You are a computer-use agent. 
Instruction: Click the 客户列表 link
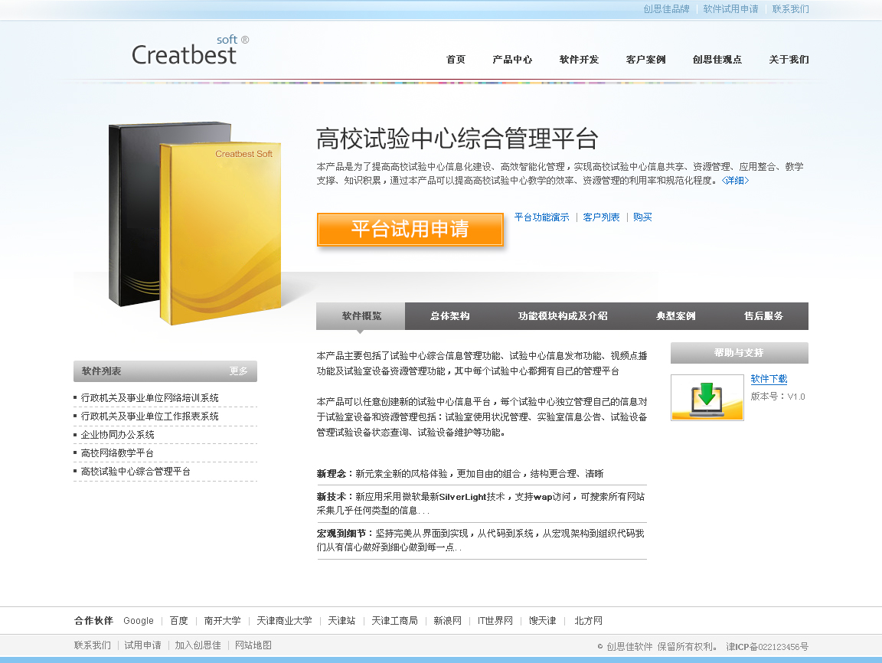(x=601, y=217)
